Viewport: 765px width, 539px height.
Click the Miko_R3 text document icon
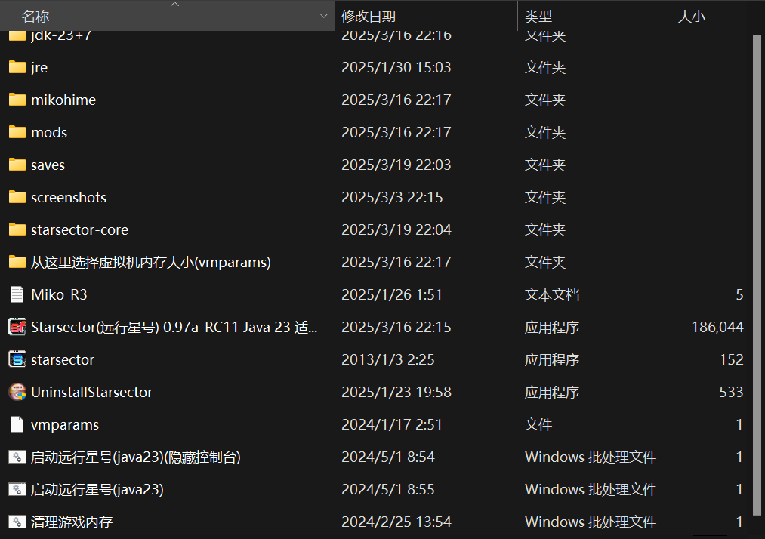(15, 294)
